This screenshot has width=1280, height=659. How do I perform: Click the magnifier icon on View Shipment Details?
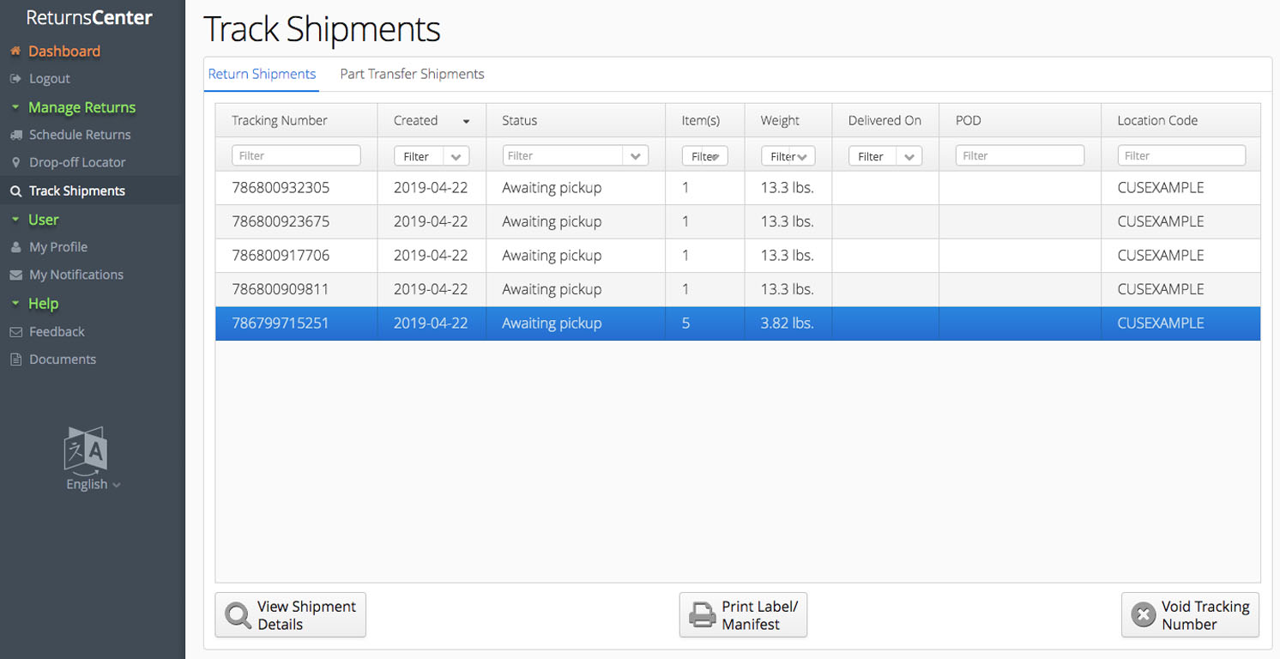point(238,615)
